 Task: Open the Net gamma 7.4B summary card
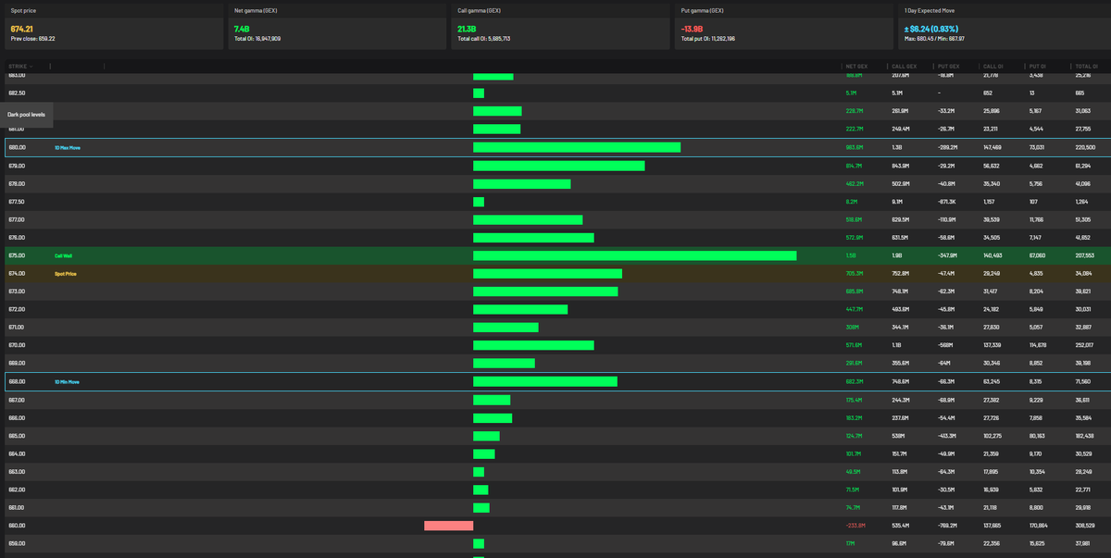(x=335, y=26)
